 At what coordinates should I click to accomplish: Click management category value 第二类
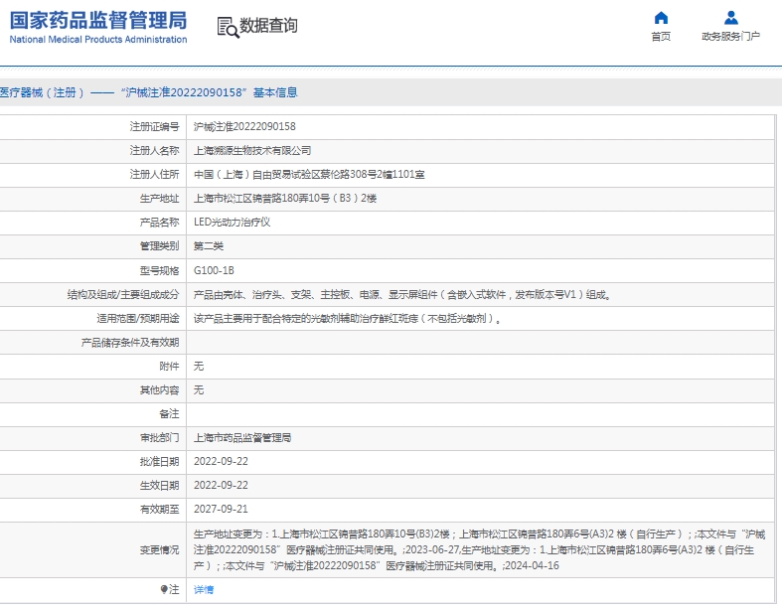(x=209, y=246)
